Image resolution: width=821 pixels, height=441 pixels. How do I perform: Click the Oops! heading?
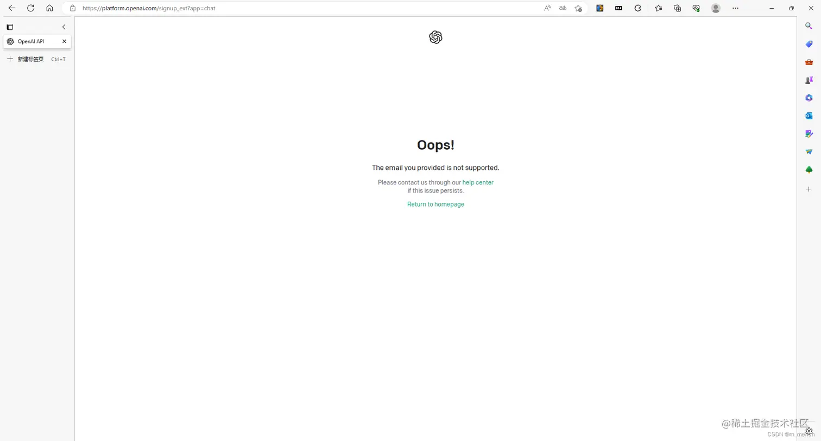click(435, 145)
